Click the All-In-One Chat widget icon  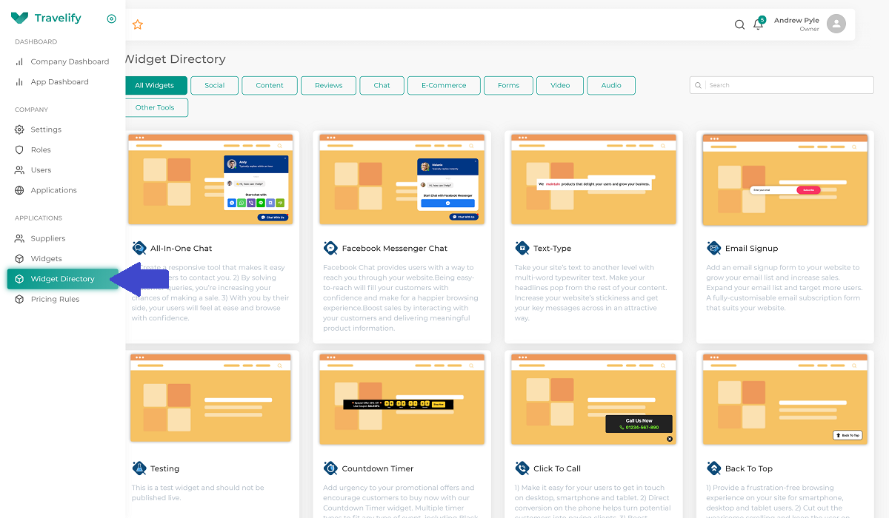point(139,248)
